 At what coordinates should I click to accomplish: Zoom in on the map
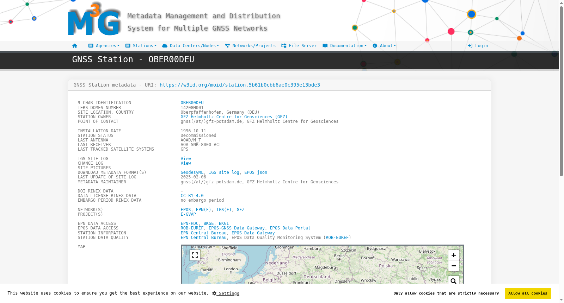454,255
